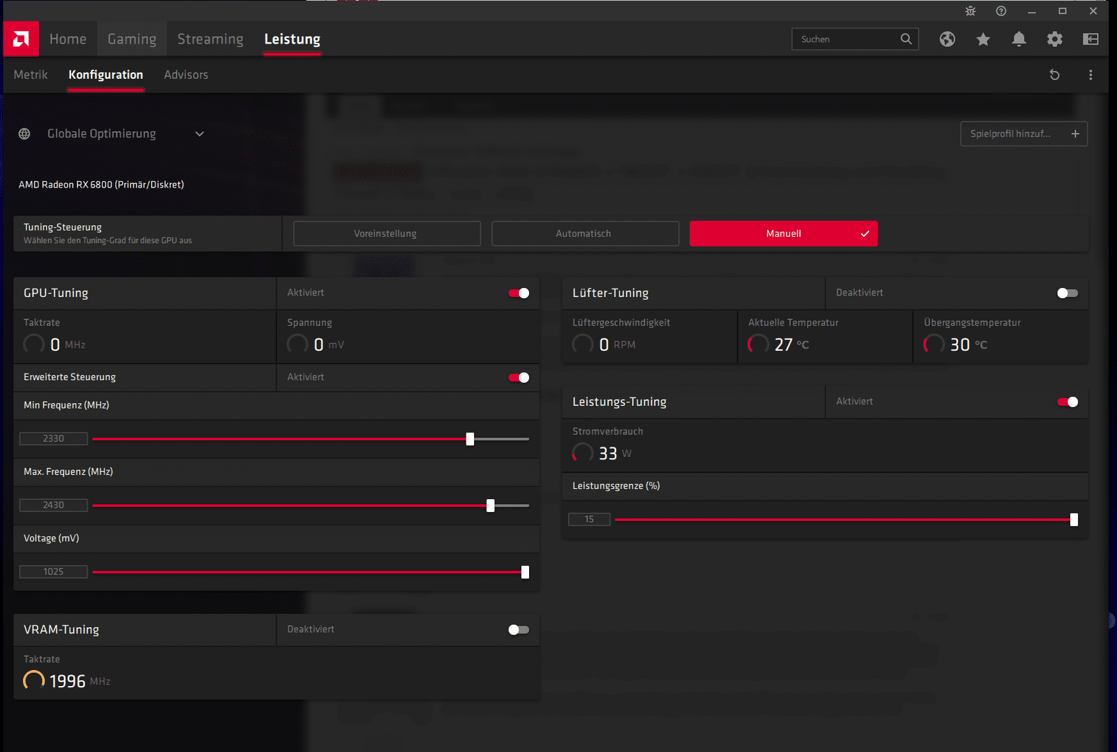Click the Spannung 0 mV value

(x=329, y=344)
